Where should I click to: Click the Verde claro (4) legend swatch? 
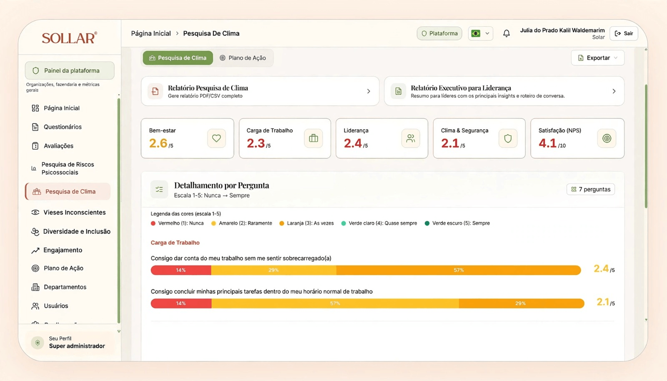click(x=344, y=223)
